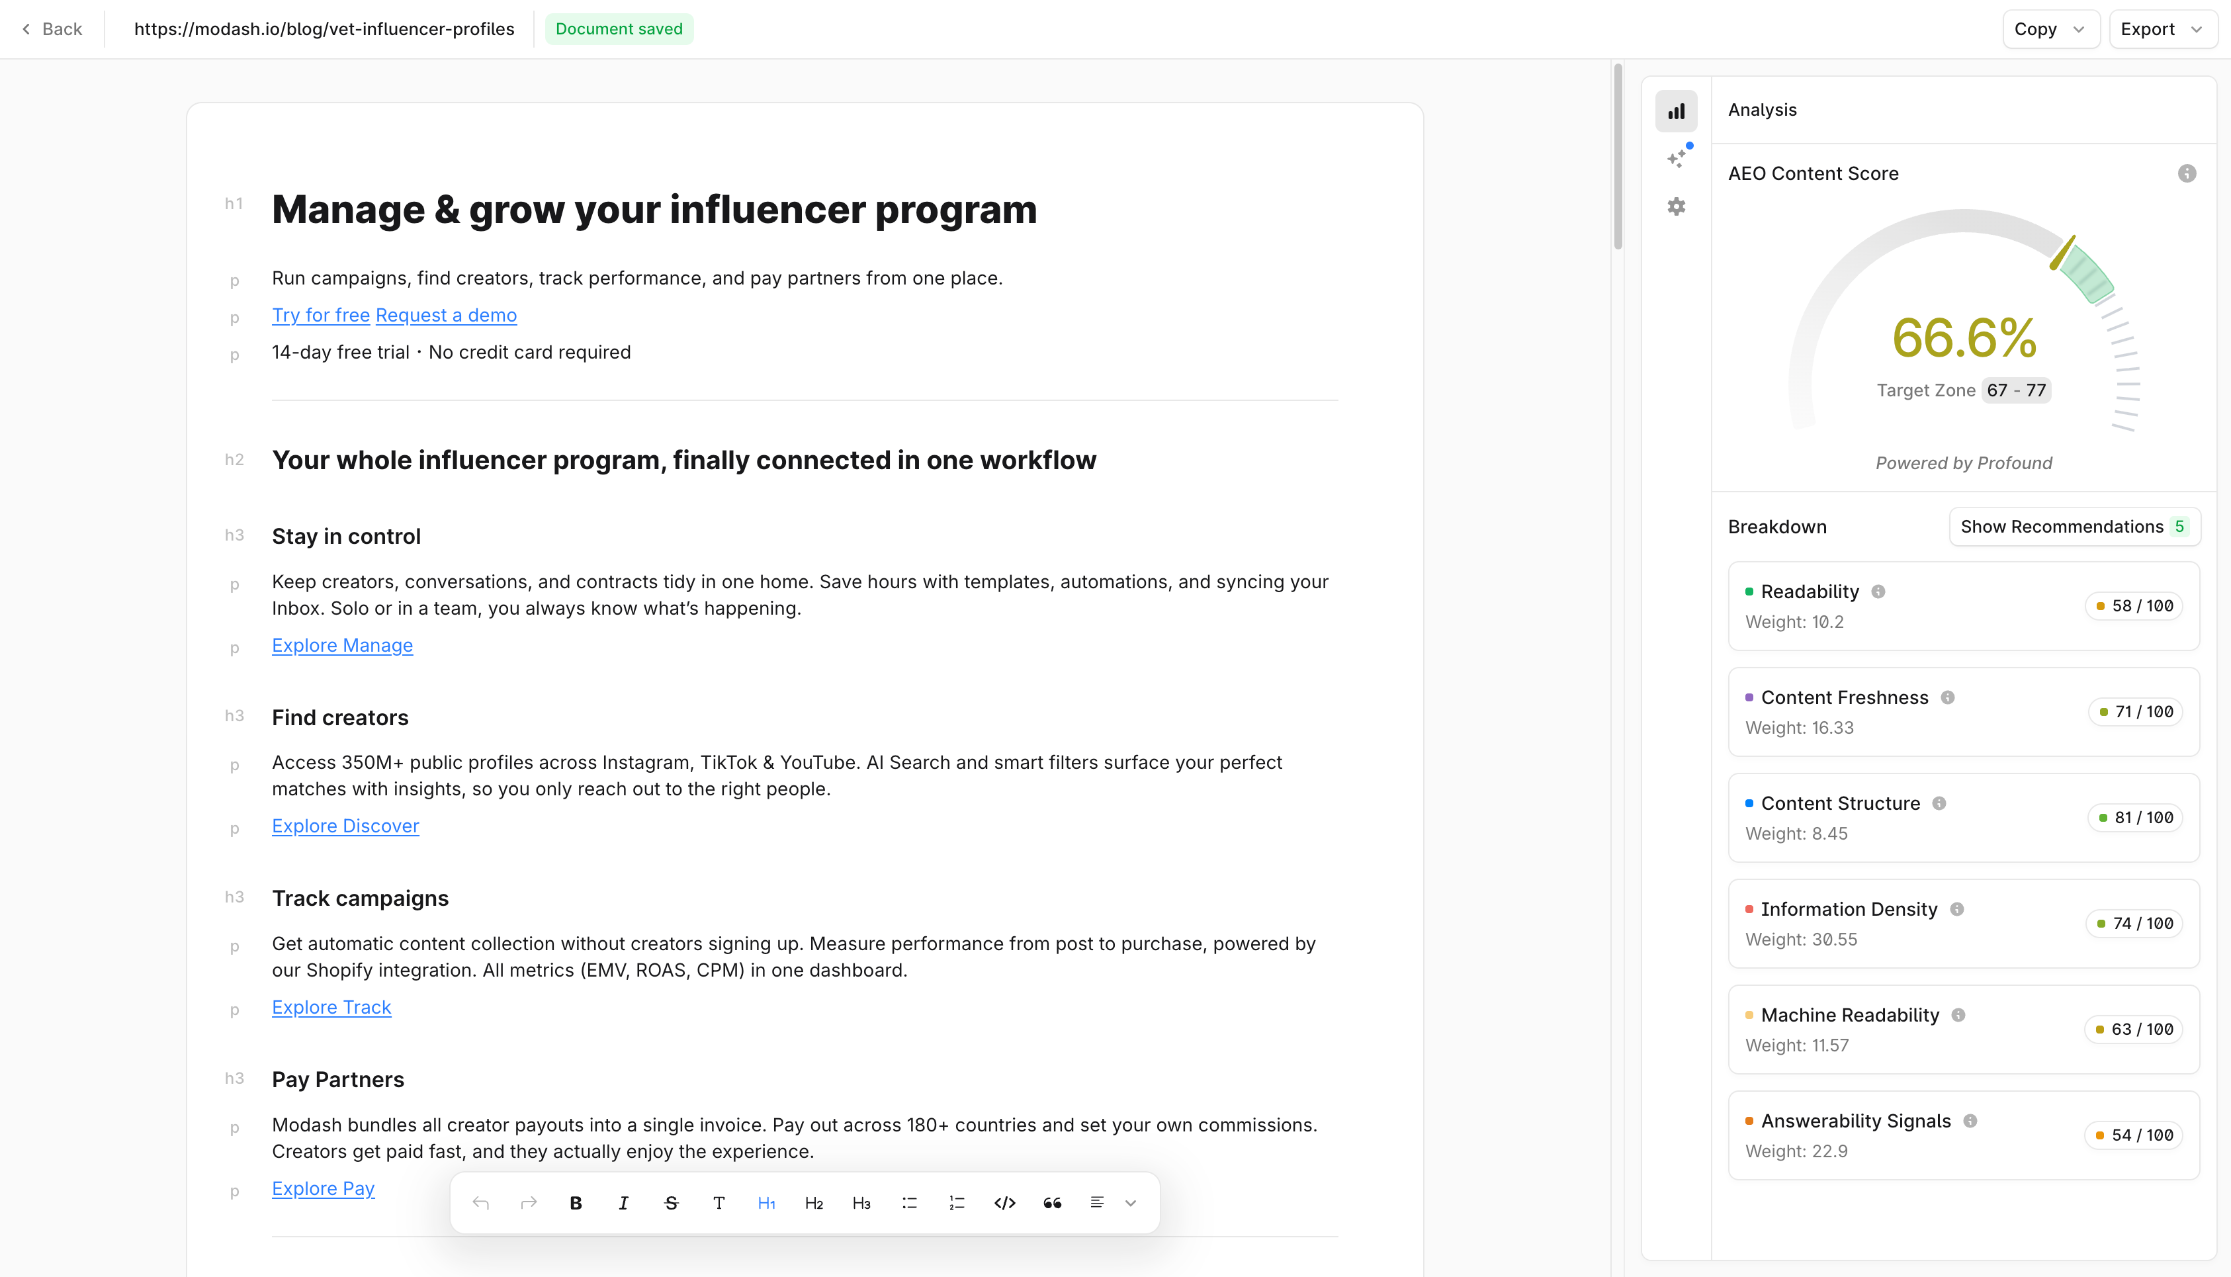Screen dimensions: 2231x1277
Task: Click the info icon beside Readability
Action: (1878, 592)
